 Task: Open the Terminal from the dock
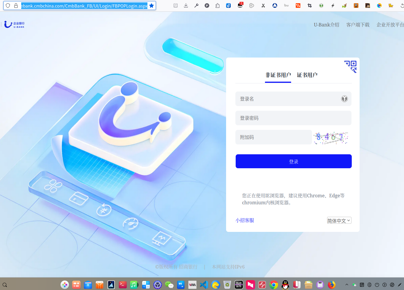tap(123, 285)
